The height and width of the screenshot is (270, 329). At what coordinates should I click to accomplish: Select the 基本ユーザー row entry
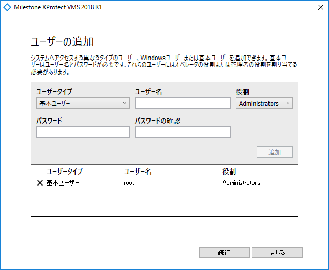tap(63, 183)
